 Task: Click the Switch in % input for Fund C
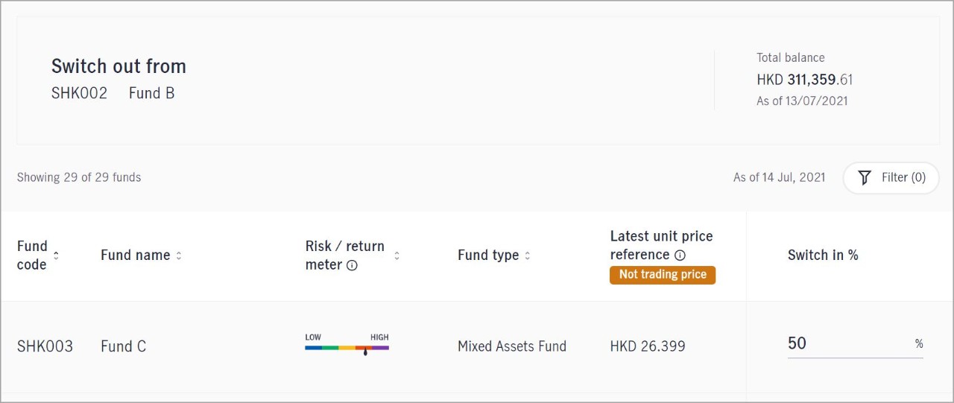[x=855, y=343]
